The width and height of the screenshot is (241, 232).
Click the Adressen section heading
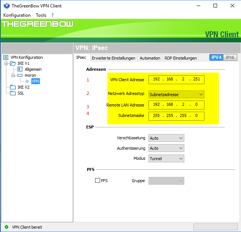coord(96,69)
